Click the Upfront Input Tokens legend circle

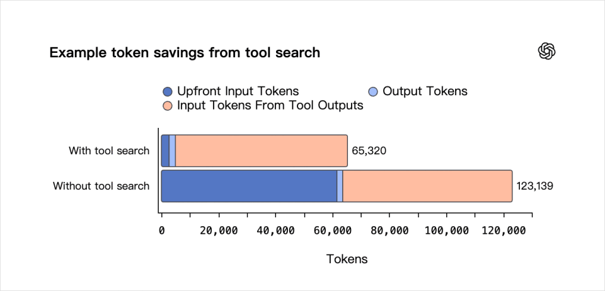pyautogui.click(x=167, y=91)
